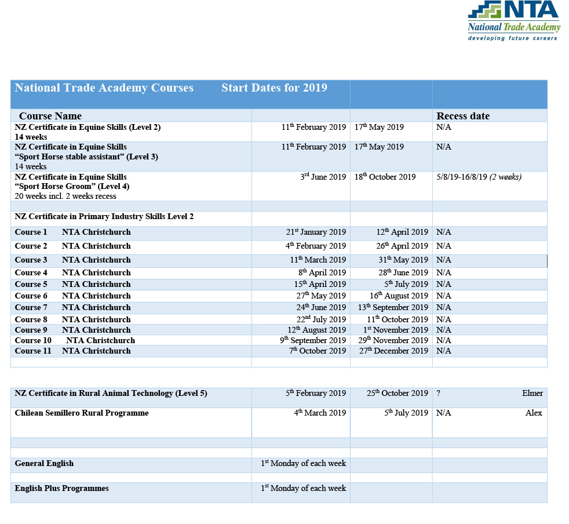This screenshot has height=524, width=569.
Task: Click 'Sport Horse Groom (Level 4)' line
Action: click(x=72, y=186)
